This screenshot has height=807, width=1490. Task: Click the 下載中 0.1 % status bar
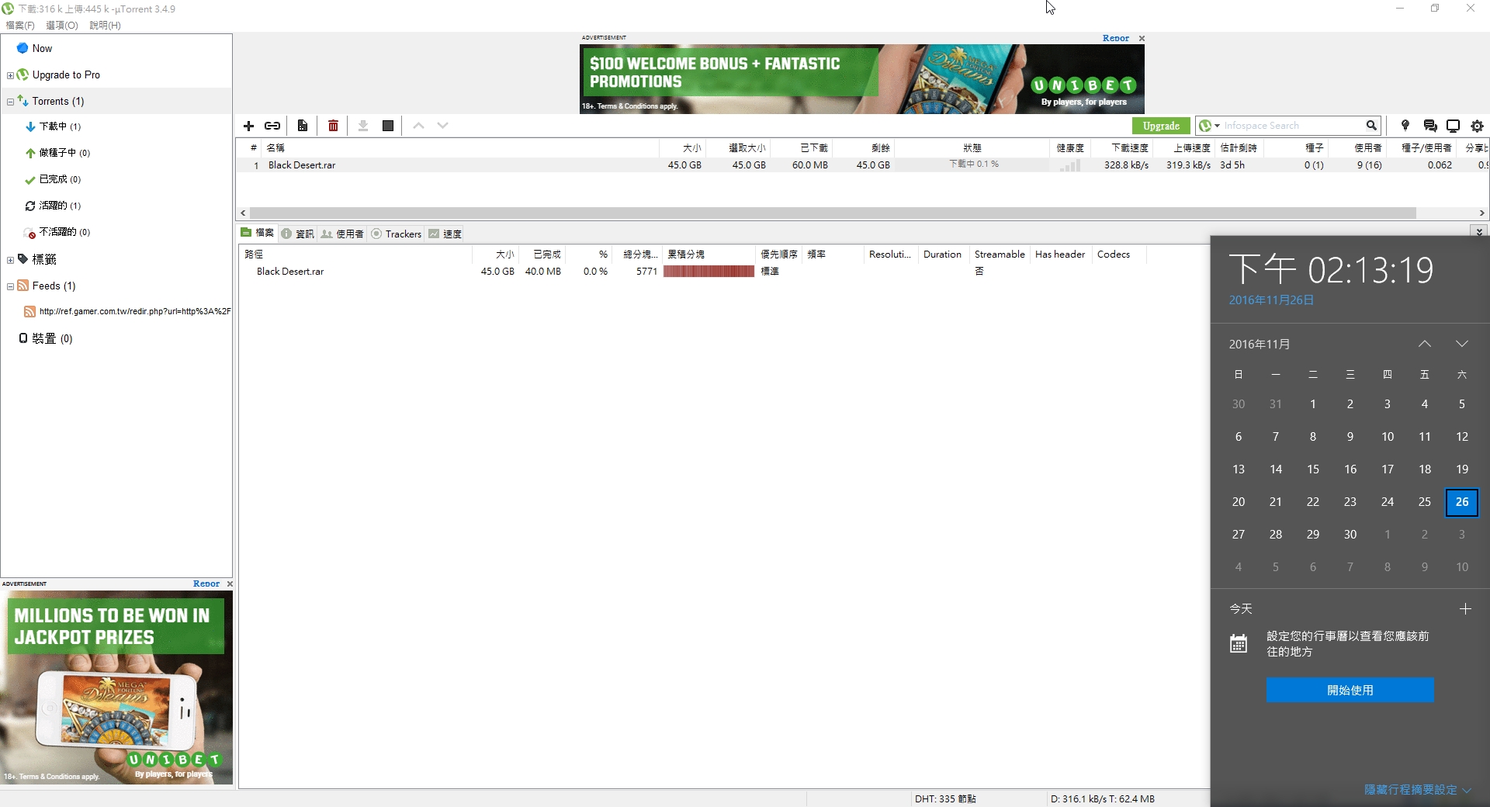[x=973, y=165]
